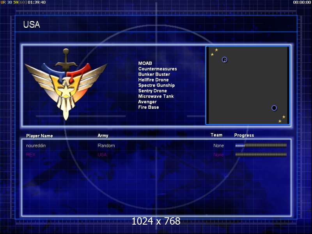The image size is (312, 234).
Task: Select the empty circle start position marker
Action: tap(274, 108)
